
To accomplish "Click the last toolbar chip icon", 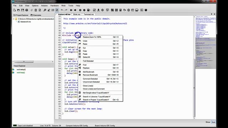I will point(146,10).
